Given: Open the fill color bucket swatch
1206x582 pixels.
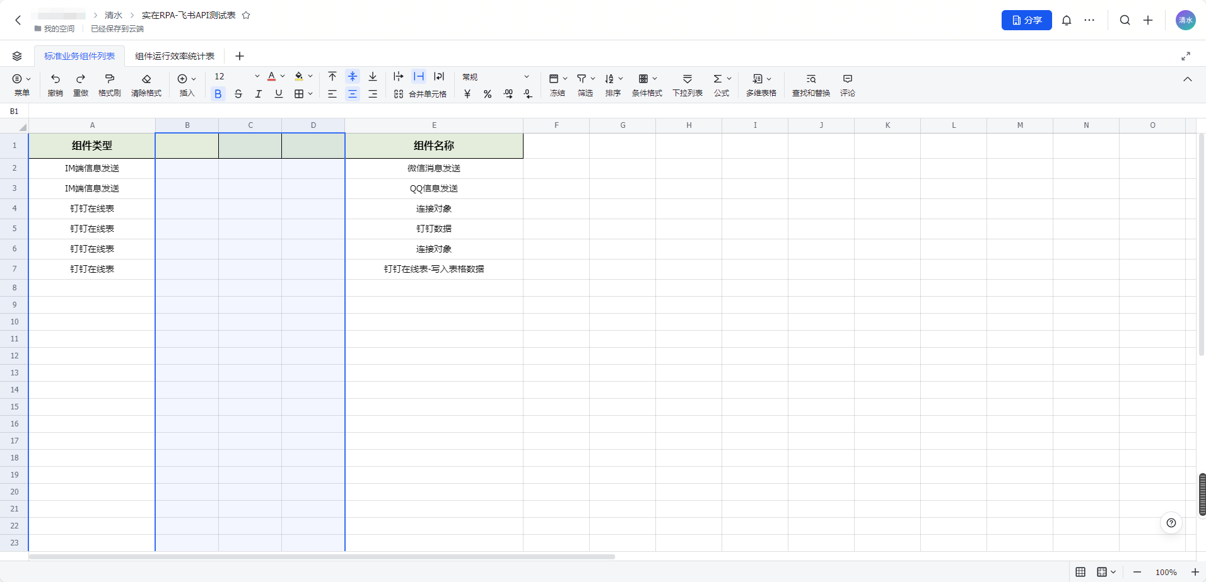Looking at the screenshot, I should click(299, 76).
